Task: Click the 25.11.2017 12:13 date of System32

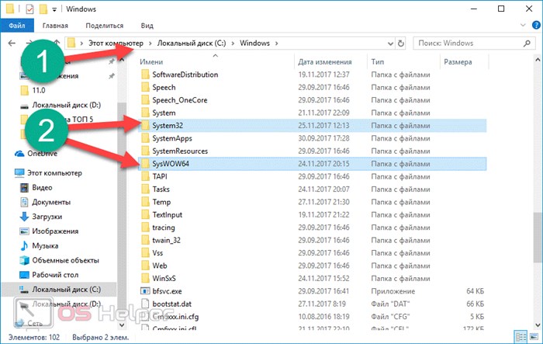Action: coord(323,126)
